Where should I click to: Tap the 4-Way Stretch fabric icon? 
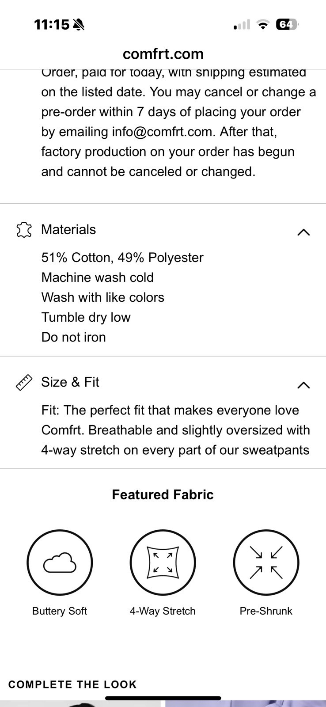click(163, 563)
